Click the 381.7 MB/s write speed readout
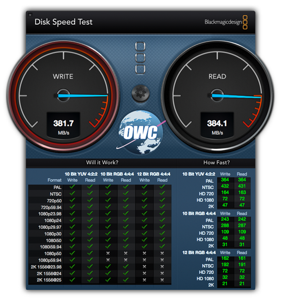281x302 pixels. [63, 125]
